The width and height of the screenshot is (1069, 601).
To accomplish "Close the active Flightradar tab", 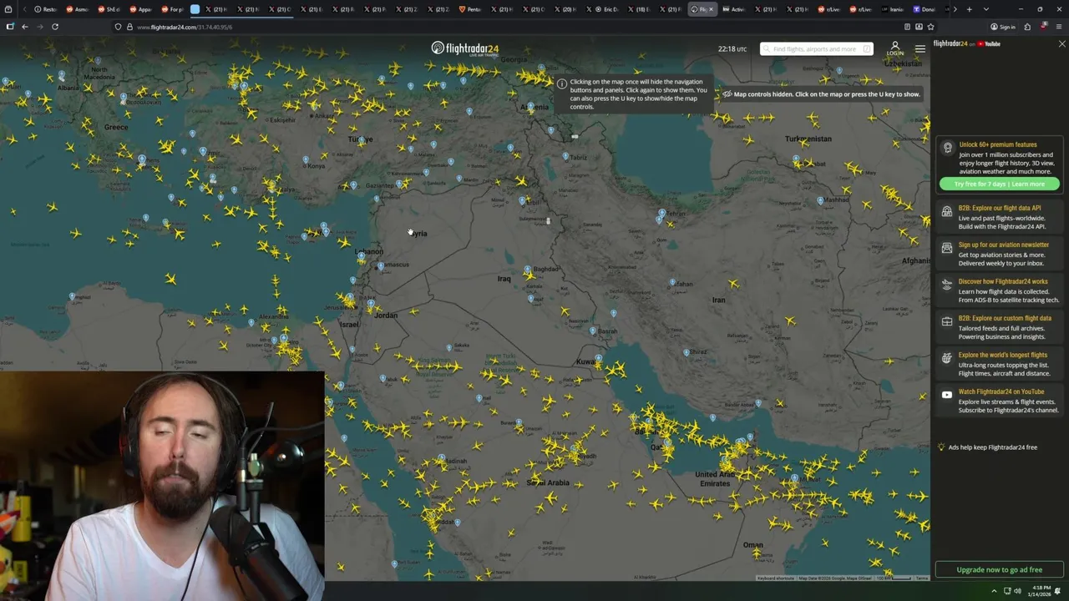I will coord(711,9).
